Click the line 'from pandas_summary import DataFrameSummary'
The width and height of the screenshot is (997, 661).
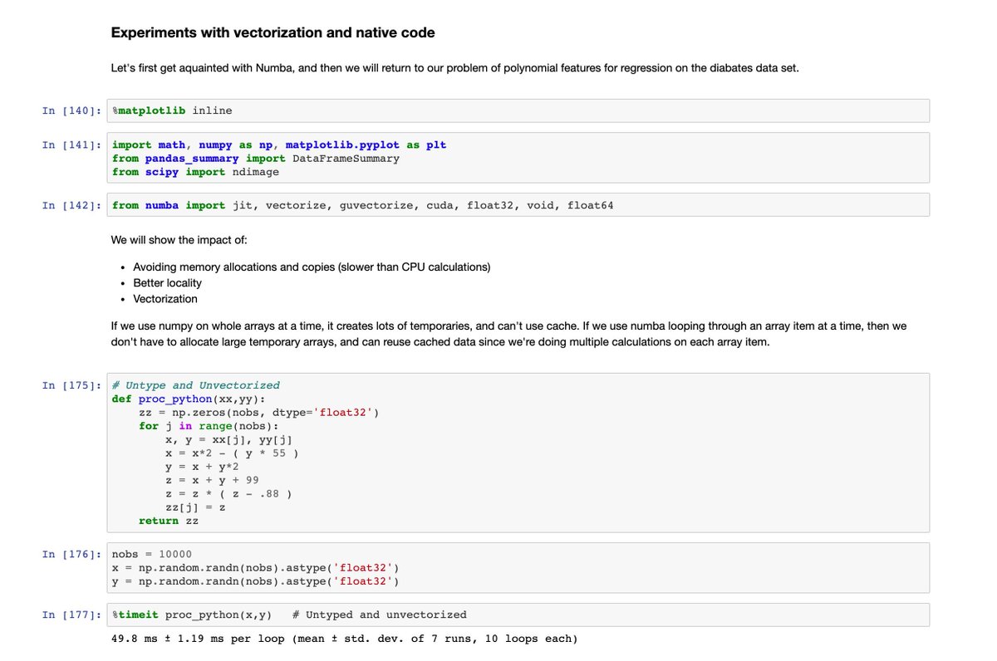[256, 158]
